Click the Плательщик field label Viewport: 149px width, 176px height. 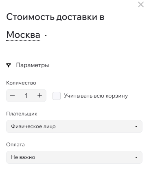point(22,114)
